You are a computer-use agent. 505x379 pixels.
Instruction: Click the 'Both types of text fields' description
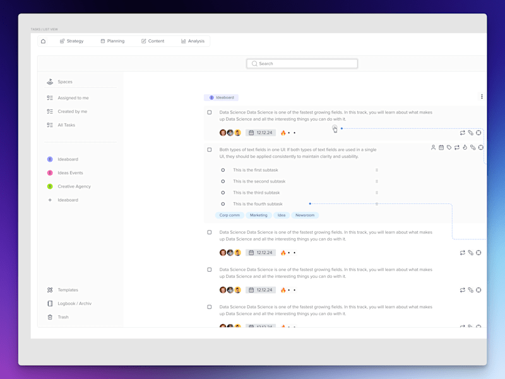pyautogui.click(x=298, y=153)
